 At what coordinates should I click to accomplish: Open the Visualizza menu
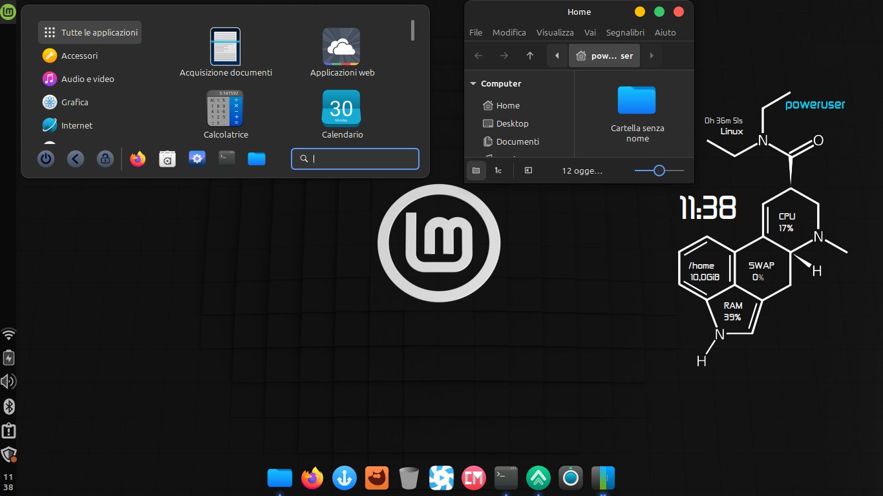555,32
